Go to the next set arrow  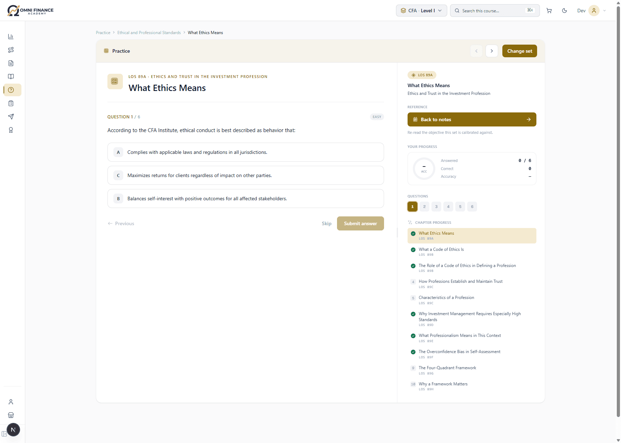coord(492,51)
